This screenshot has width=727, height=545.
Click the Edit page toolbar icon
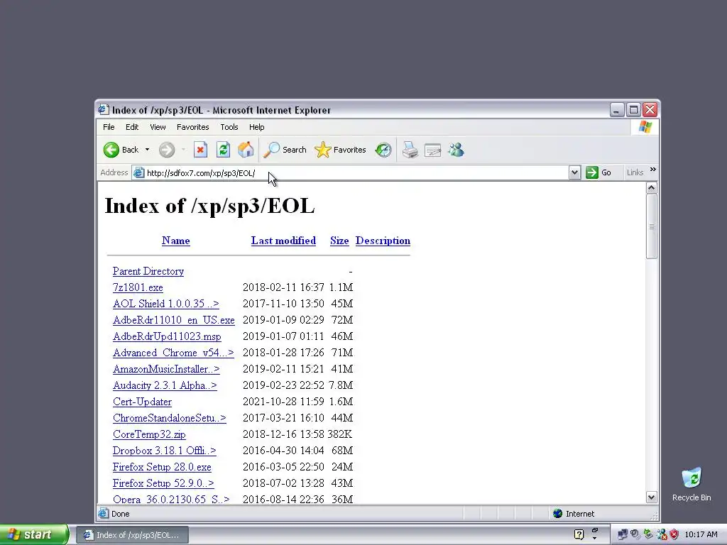tap(432, 150)
